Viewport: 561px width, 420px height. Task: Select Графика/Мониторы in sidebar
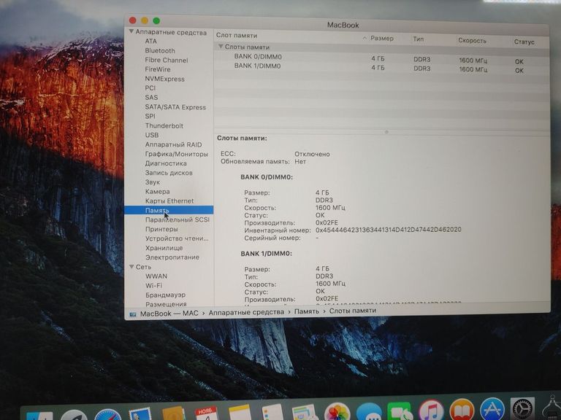point(176,154)
